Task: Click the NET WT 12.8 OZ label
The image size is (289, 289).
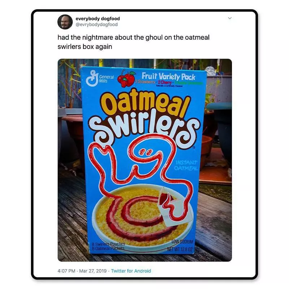Action: (x=180, y=250)
